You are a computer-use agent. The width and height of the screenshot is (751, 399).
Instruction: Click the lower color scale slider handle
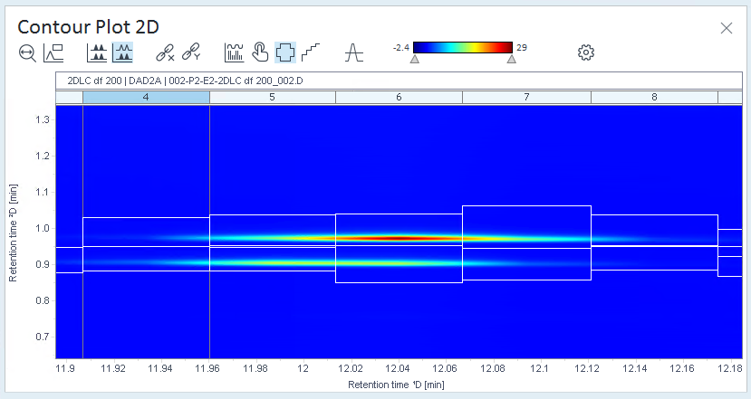(415, 59)
